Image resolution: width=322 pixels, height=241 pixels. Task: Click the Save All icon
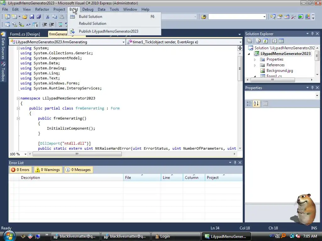39,17
